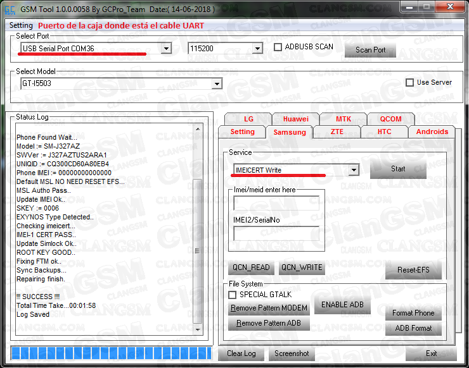
Task: Minimize the GSM Tool window
Action: coord(409,6)
